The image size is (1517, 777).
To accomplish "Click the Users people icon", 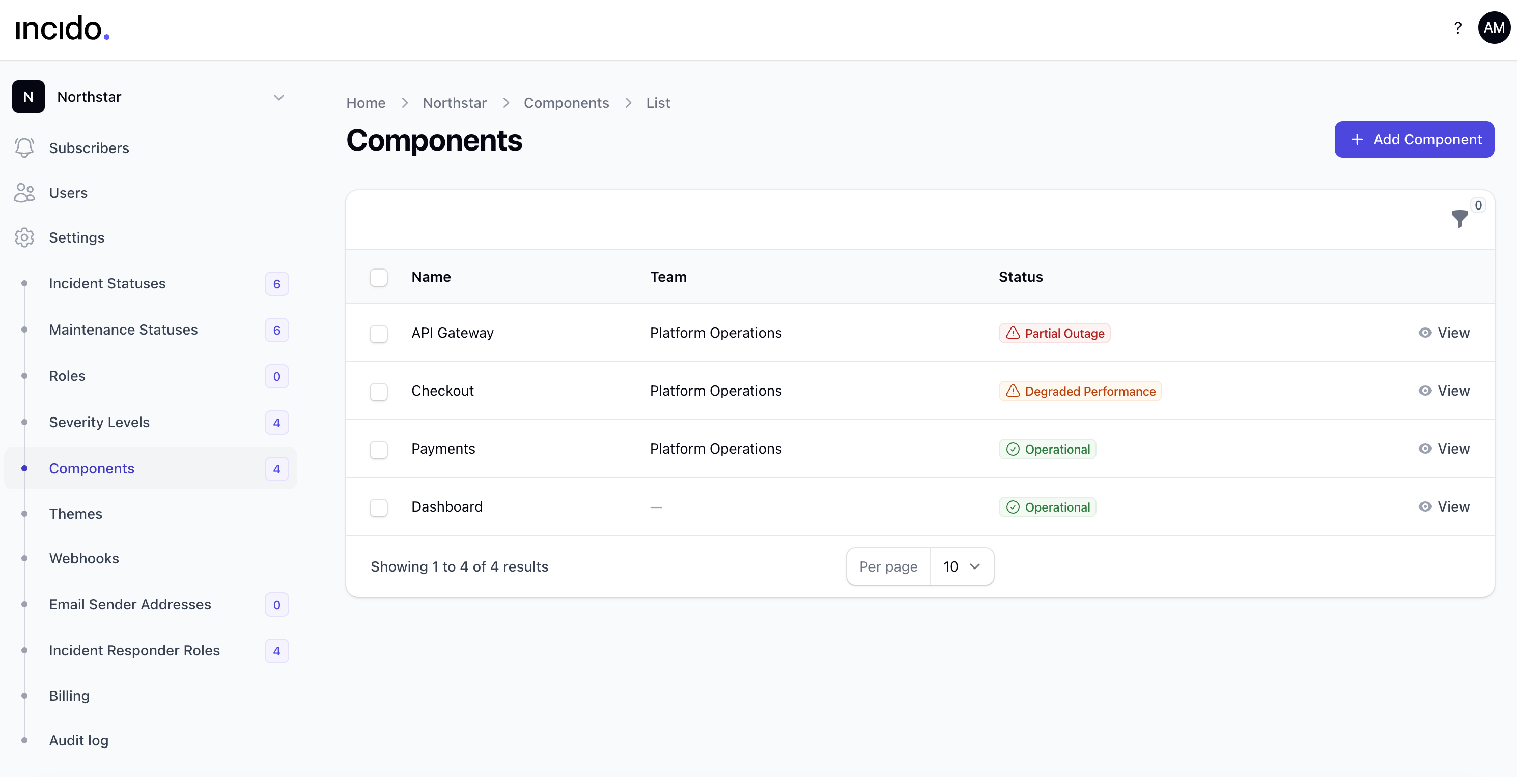I will pyautogui.click(x=24, y=192).
